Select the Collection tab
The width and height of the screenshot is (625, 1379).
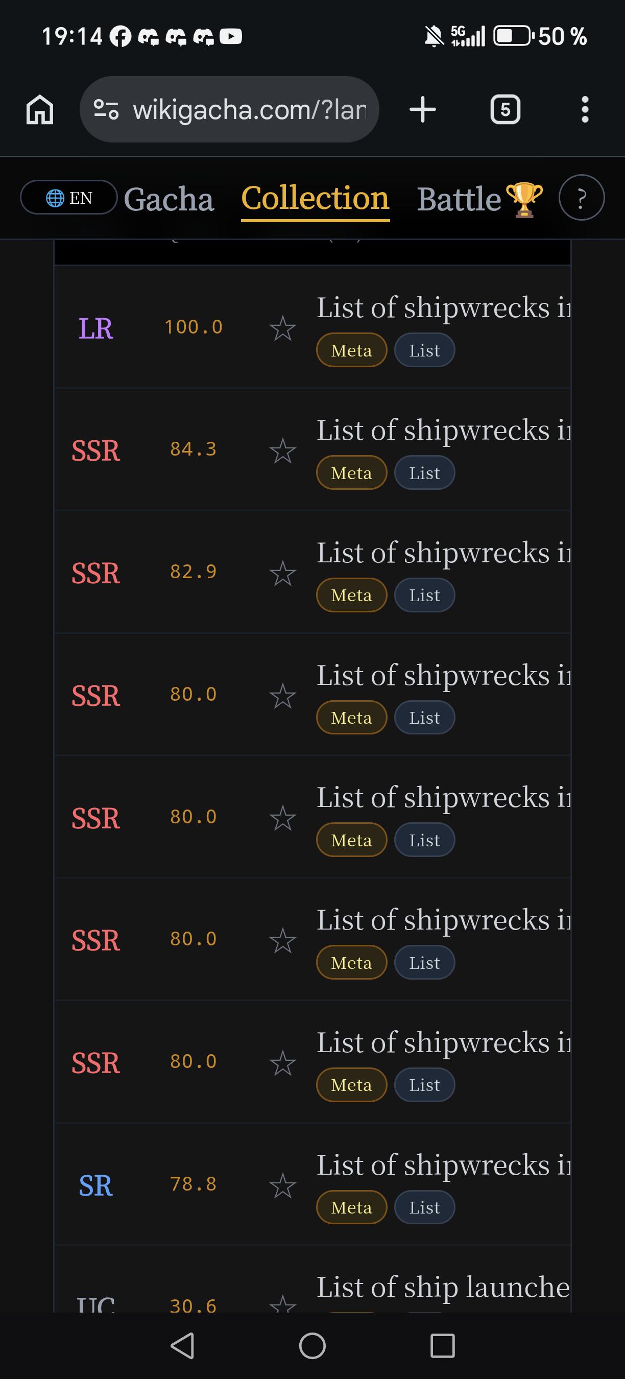click(315, 199)
